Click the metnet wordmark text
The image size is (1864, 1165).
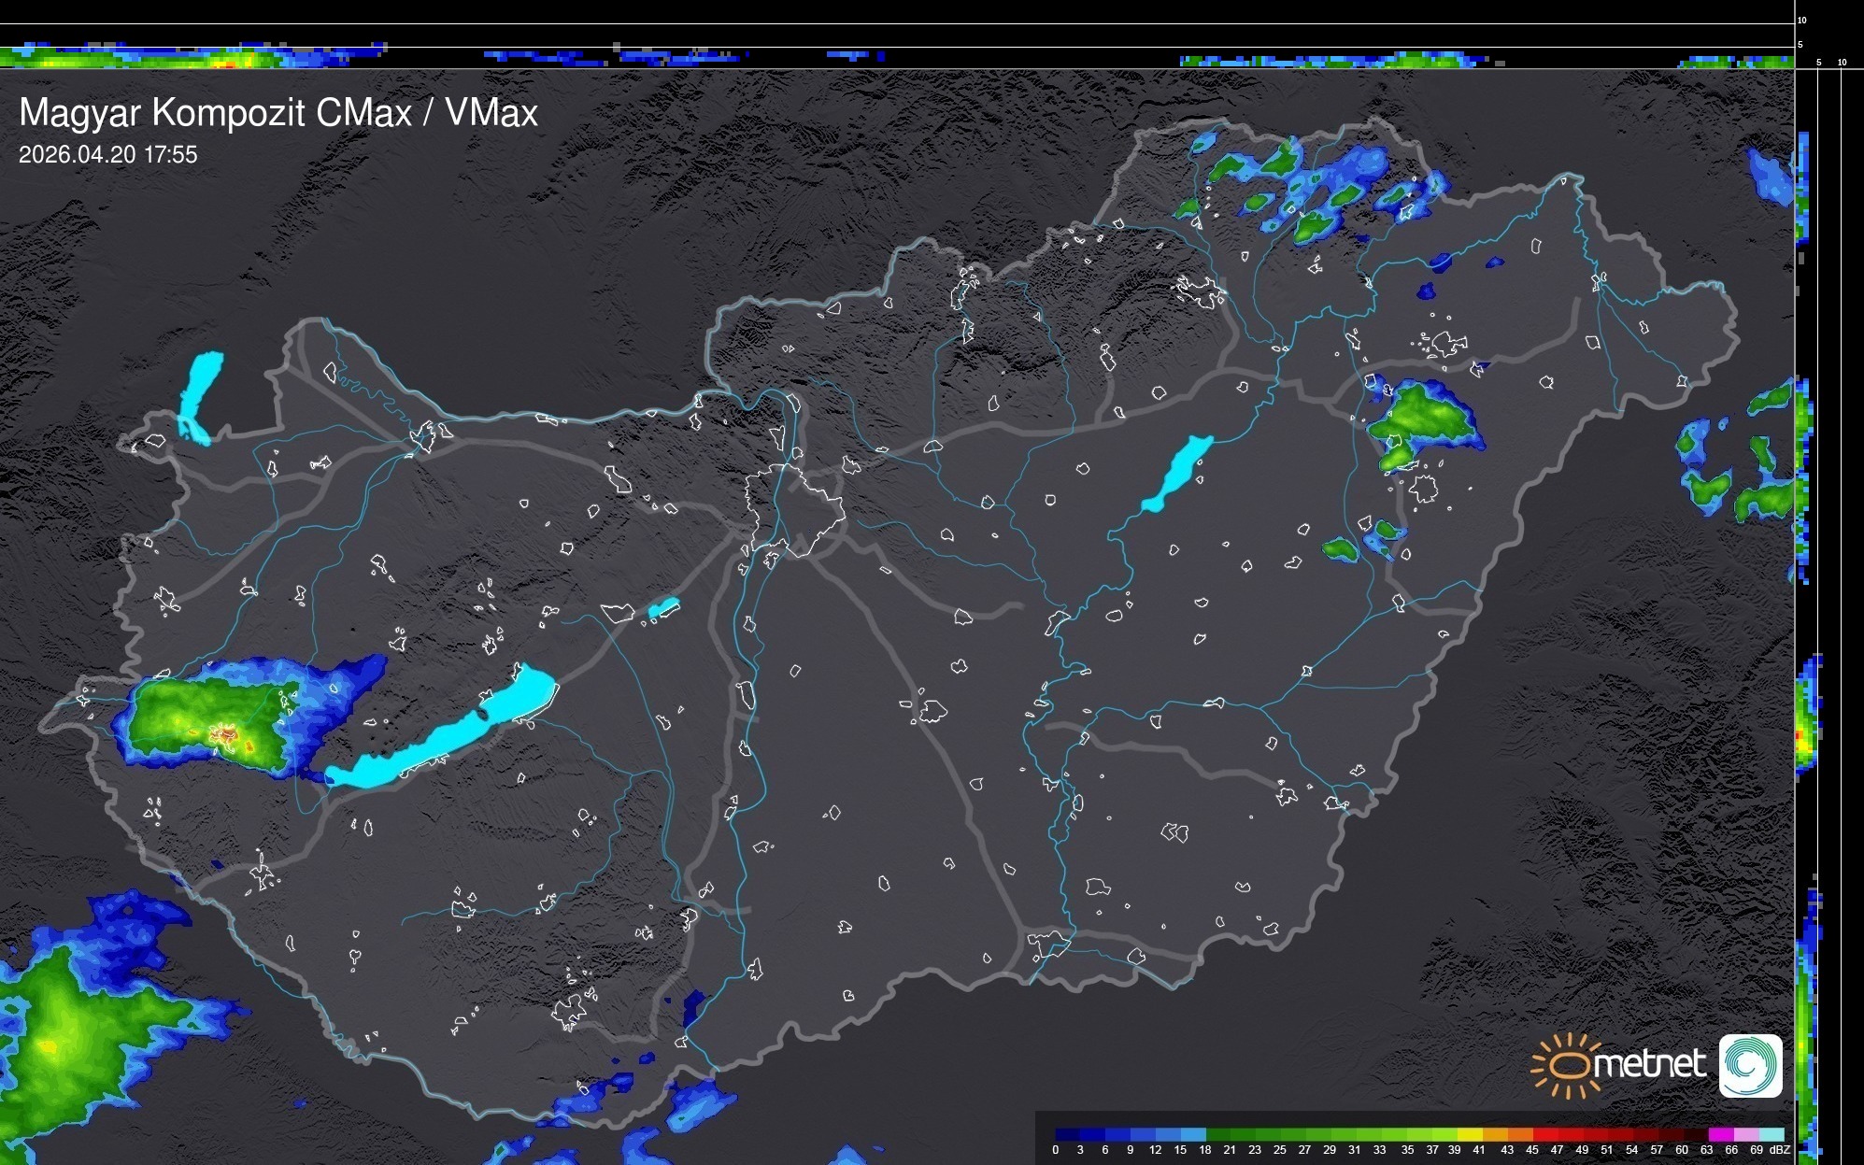(1649, 1065)
